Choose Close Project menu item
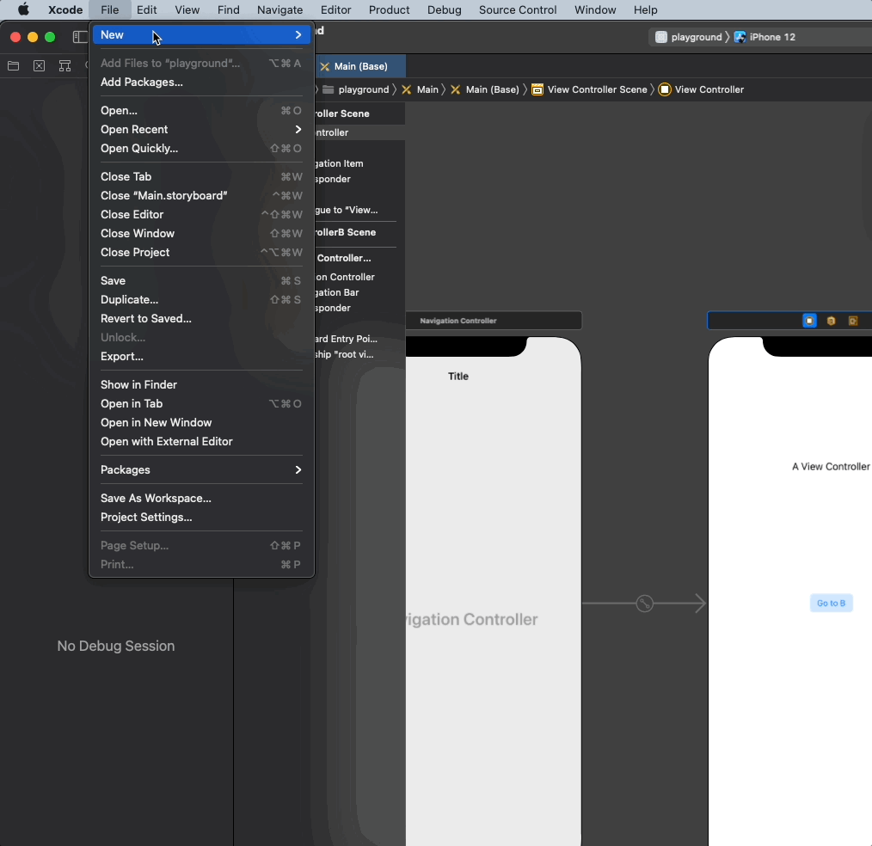 [201, 253]
